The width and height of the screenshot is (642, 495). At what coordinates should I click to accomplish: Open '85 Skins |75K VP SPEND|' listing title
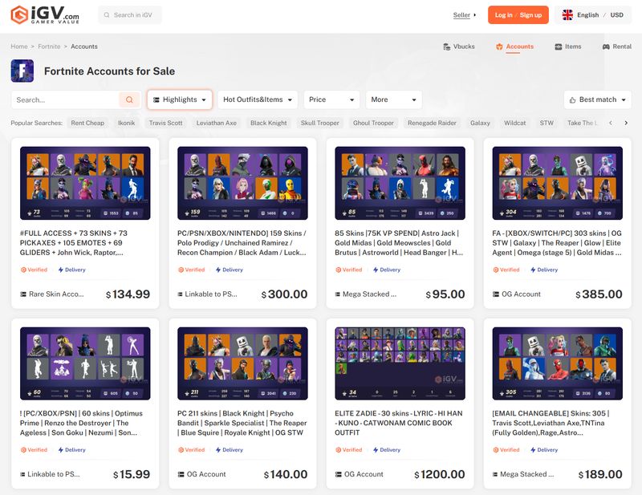[399, 243]
